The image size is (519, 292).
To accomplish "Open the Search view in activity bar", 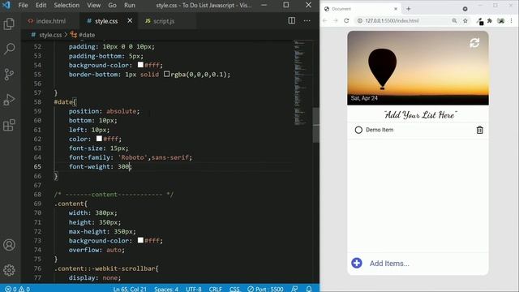I will tap(9, 49).
